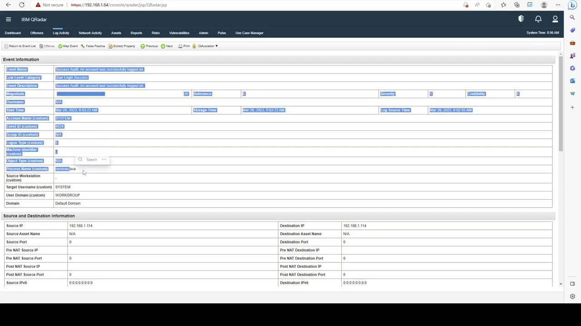Open the Risks tab

point(156,33)
